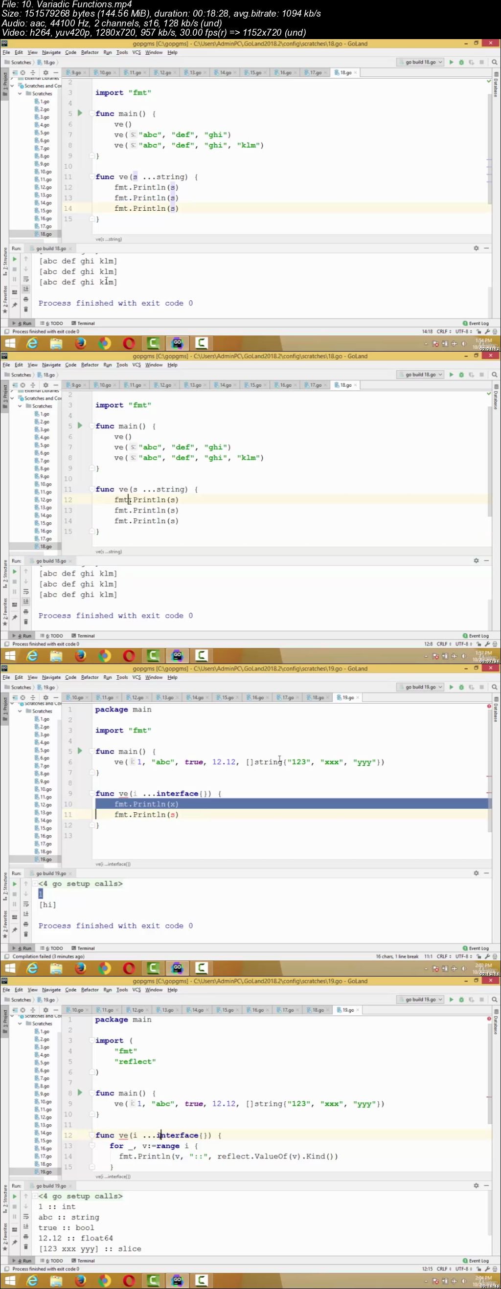
Task: Switch to the 13.go editor tab in top frame
Action: (x=195, y=72)
